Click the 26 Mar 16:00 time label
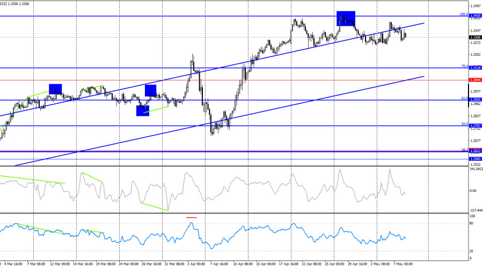The height and width of the screenshot is (268, 483). [151, 264]
